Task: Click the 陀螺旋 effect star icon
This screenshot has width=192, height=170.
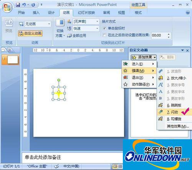Action: click(161, 119)
